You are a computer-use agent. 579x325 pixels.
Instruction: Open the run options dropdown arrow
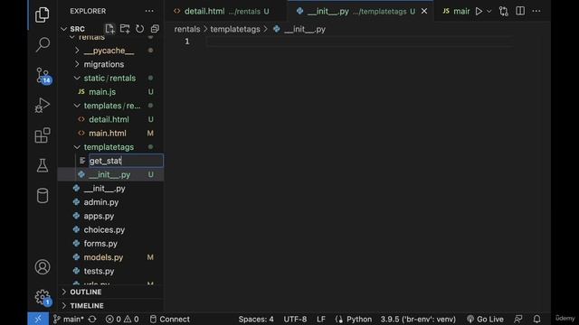[x=489, y=12]
